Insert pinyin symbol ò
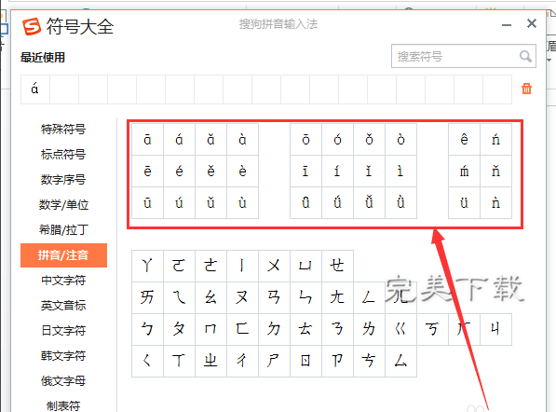556x412 pixels. click(400, 140)
